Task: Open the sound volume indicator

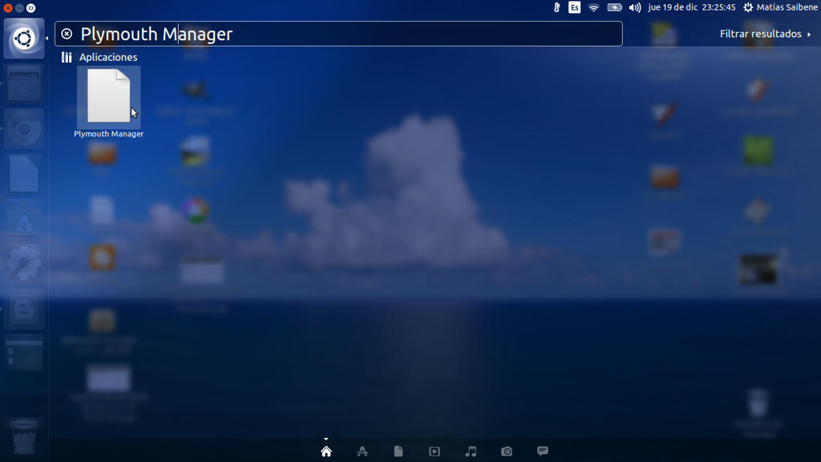Action: tap(635, 7)
